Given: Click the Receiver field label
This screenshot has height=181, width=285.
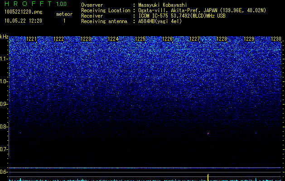Looking at the screenshot, I should [x=92, y=16].
